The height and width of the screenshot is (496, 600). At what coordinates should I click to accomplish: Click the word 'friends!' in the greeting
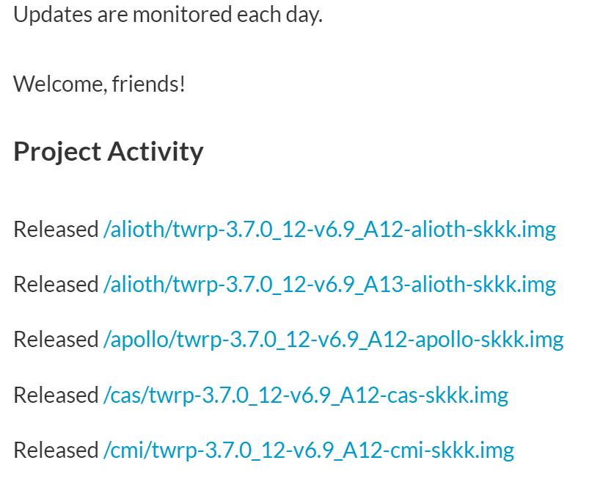(149, 84)
